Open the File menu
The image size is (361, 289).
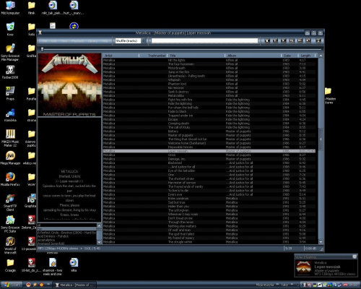click(45, 41)
